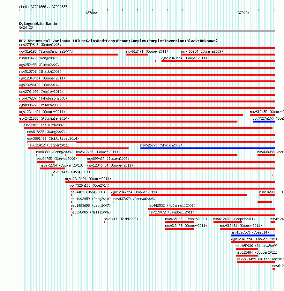Select dgv12346n54 (Cooper2011) label
Screen dimensions: 284x291
110,165
